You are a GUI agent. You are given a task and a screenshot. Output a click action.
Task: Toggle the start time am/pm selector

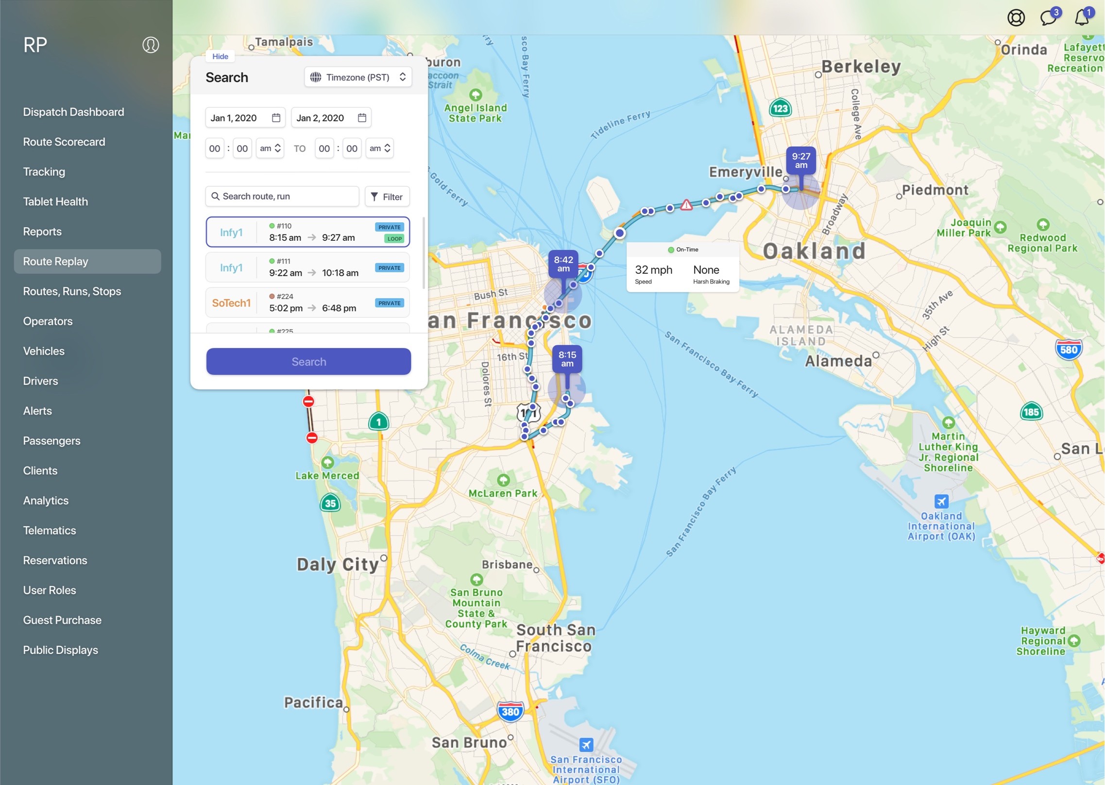pyautogui.click(x=270, y=149)
